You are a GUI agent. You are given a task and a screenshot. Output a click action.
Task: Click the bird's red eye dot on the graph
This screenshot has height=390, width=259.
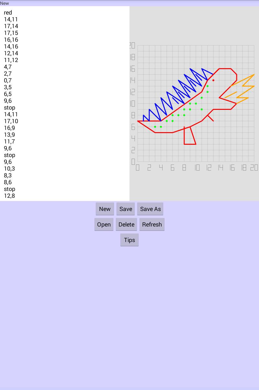pos(213,80)
